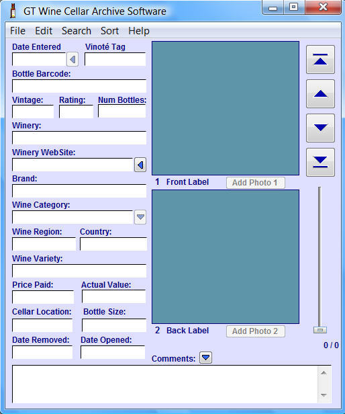Click the record navigation slider handle
This screenshot has height=414, width=345.
coord(320,330)
